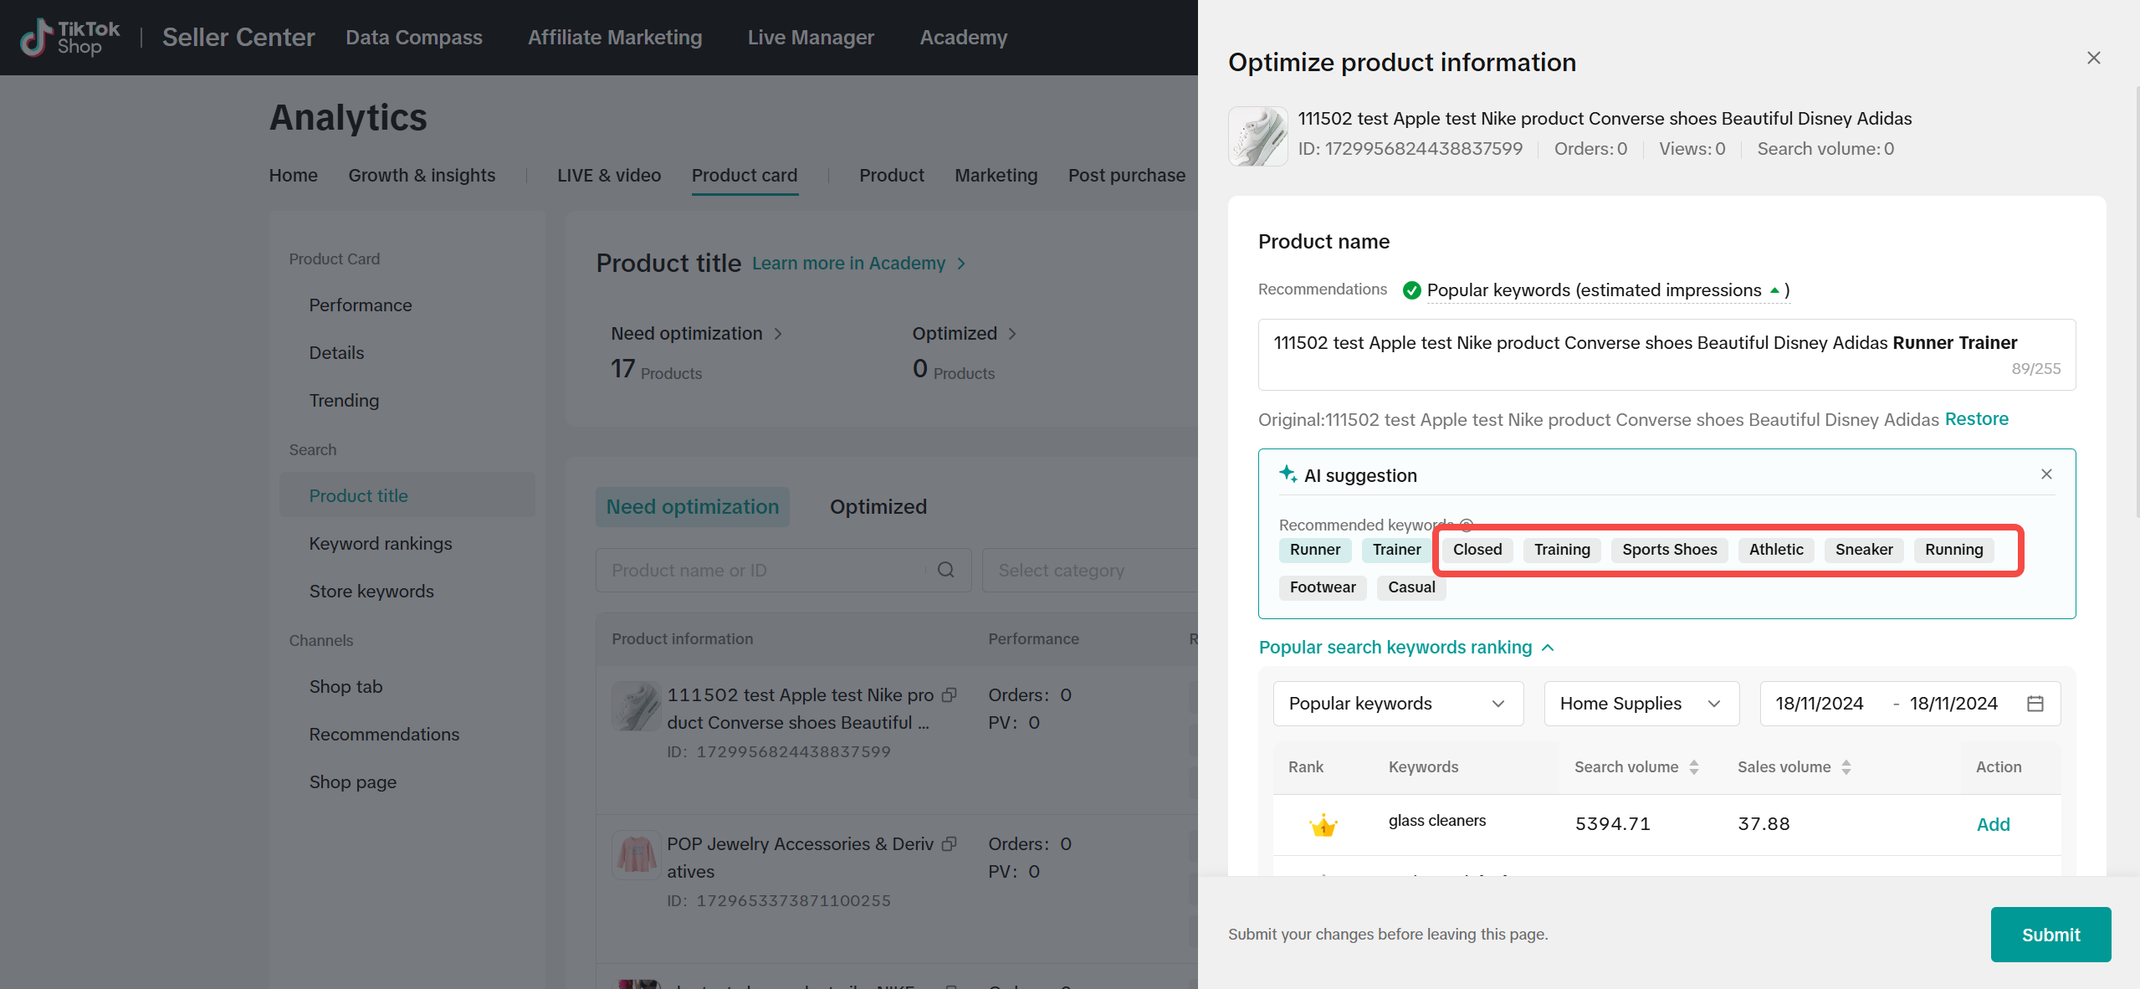Click the product name text field
The height and width of the screenshot is (989, 2140).
[x=1665, y=354]
